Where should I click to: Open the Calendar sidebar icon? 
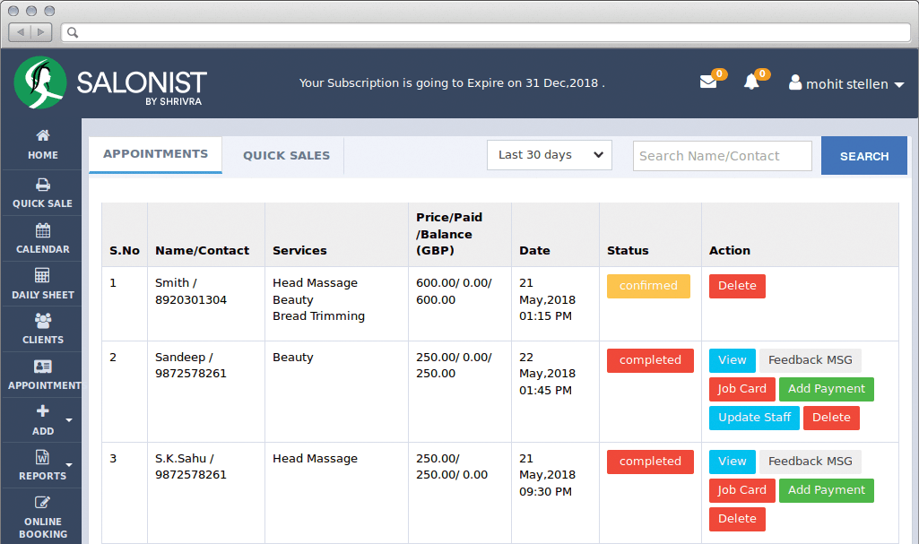[x=43, y=230]
